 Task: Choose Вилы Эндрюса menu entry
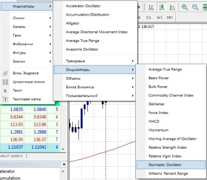coord(26,73)
